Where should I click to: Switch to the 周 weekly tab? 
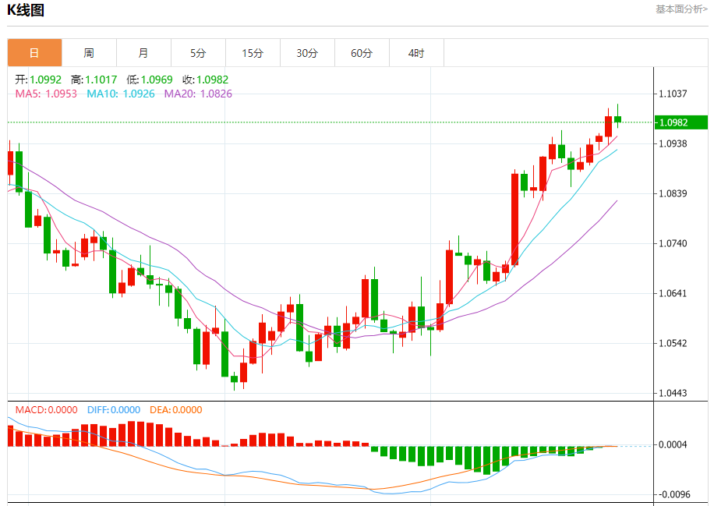pyautogui.click(x=89, y=53)
